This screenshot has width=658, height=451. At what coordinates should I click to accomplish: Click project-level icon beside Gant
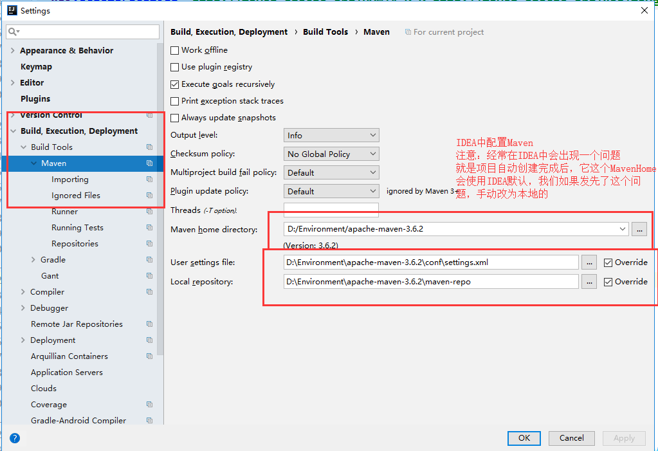pyautogui.click(x=149, y=276)
